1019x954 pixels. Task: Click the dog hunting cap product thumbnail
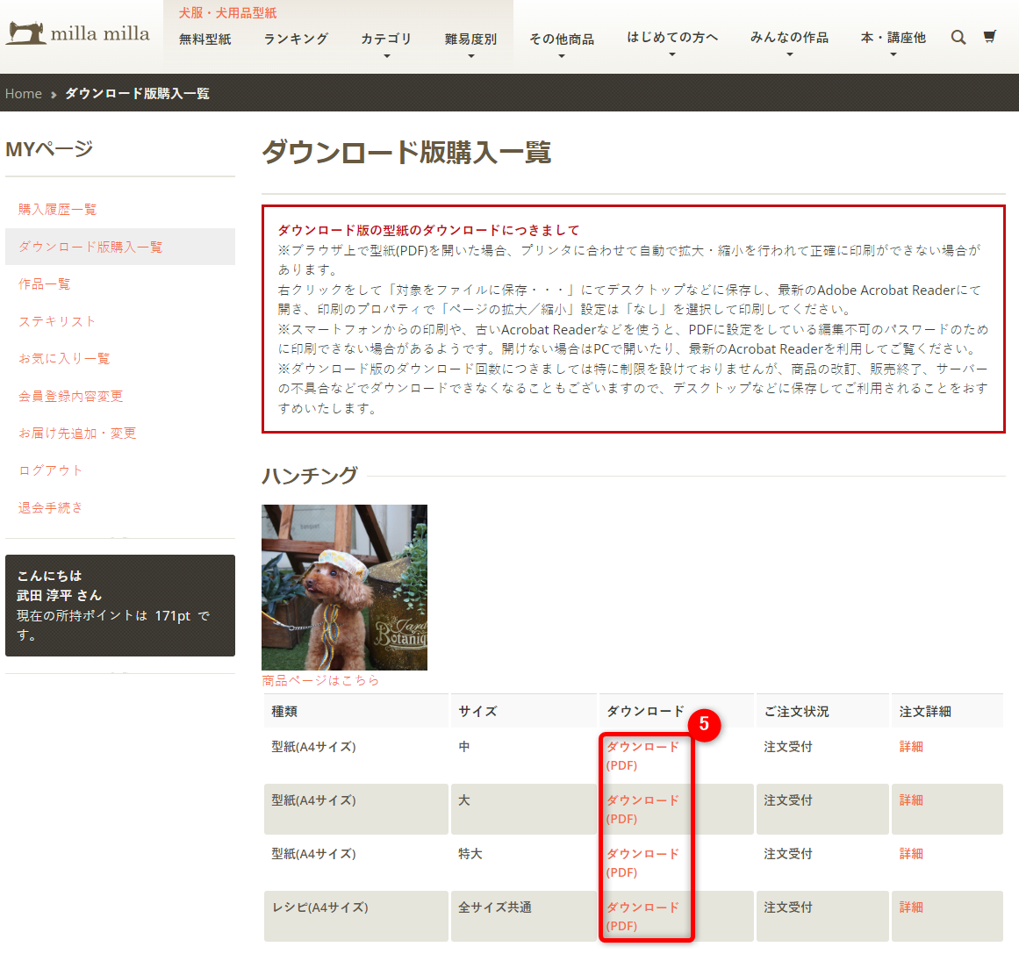click(344, 587)
